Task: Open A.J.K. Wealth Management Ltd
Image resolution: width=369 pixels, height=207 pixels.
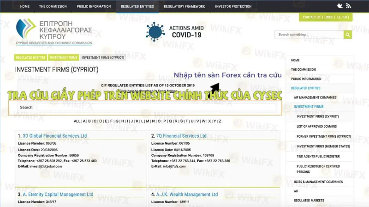Action: tap(187, 195)
